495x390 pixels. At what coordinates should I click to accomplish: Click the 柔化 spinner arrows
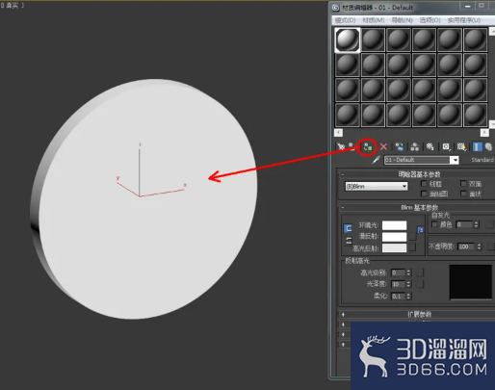[x=408, y=296]
